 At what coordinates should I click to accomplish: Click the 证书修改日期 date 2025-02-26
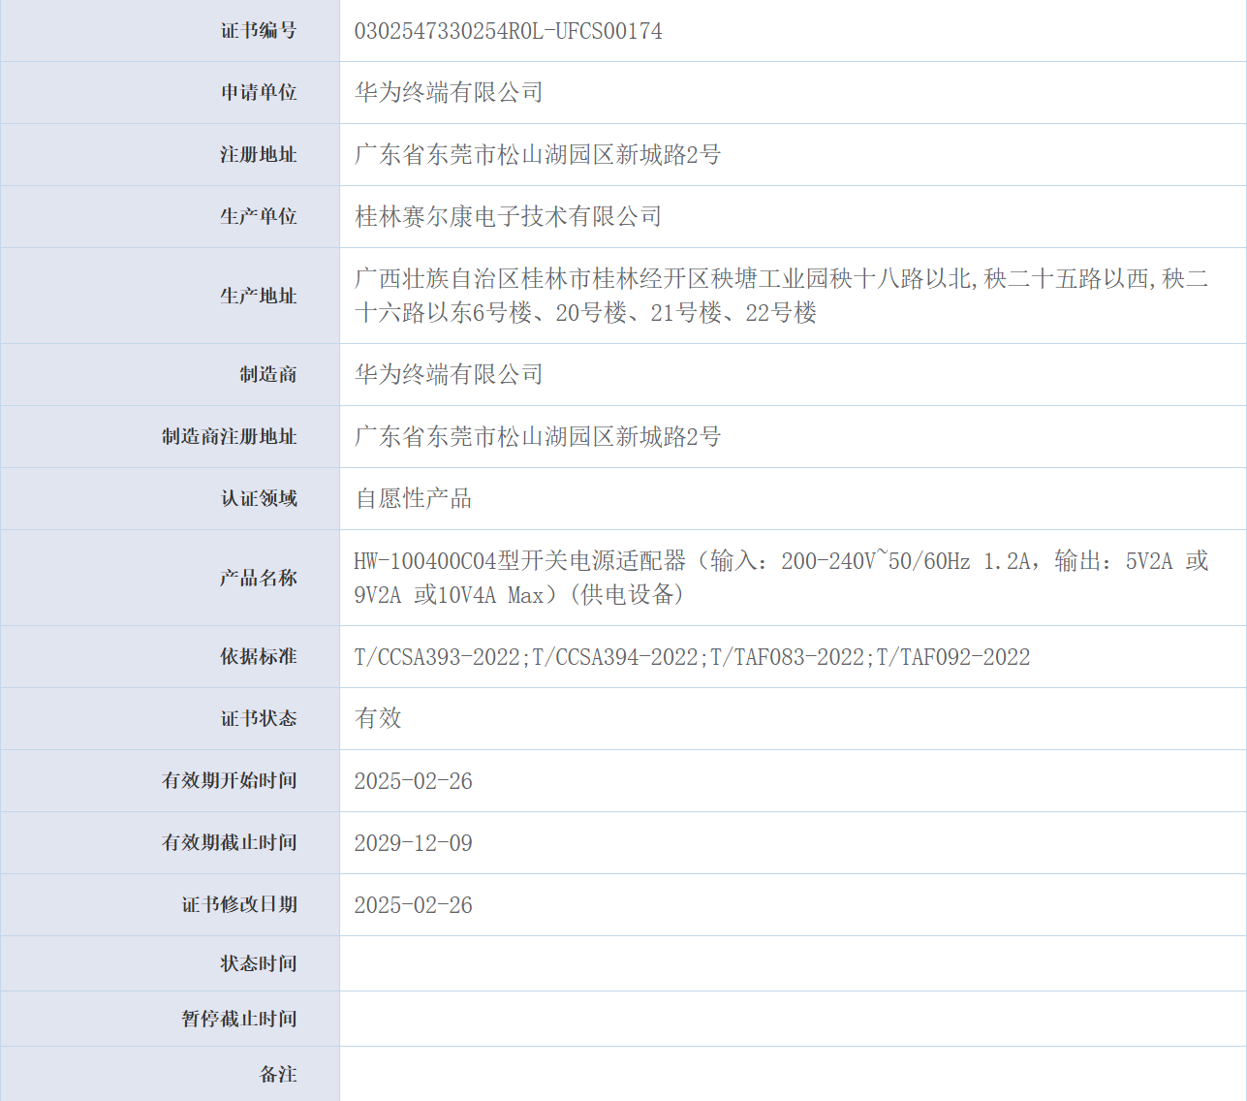pyautogui.click(x=414, y=905)
